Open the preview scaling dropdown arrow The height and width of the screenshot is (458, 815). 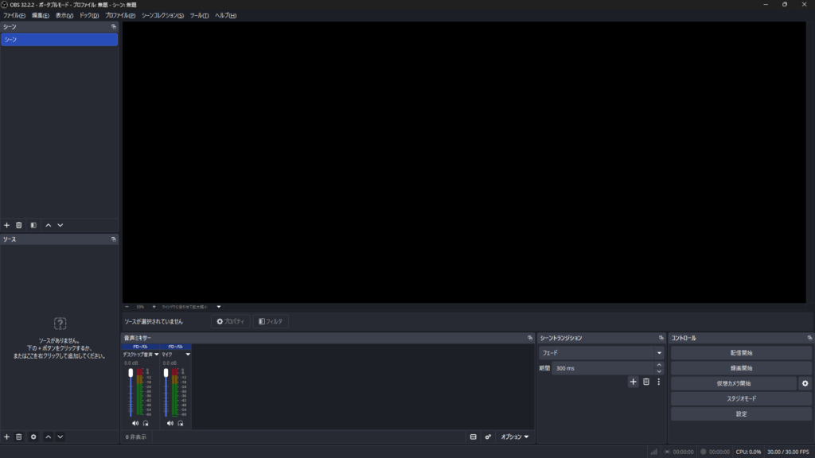click(x=219, y=307)
